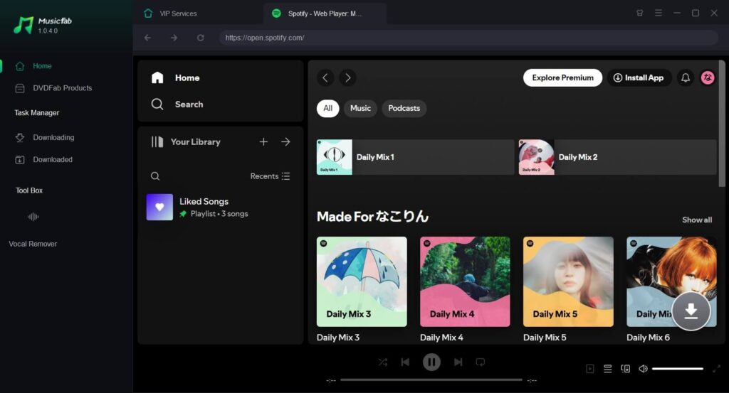The width and height of the screenshot is (729, 393).
Task: Click Daily Mix 2 cover thumbnail
Action: tap(537, 157)
